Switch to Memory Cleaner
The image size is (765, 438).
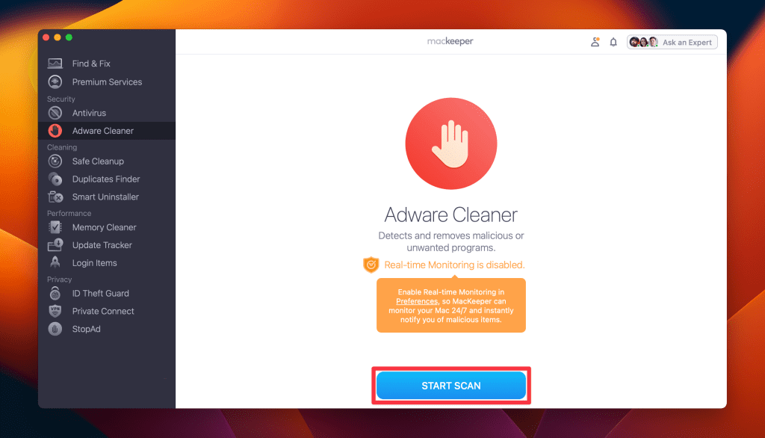point(106,227)
